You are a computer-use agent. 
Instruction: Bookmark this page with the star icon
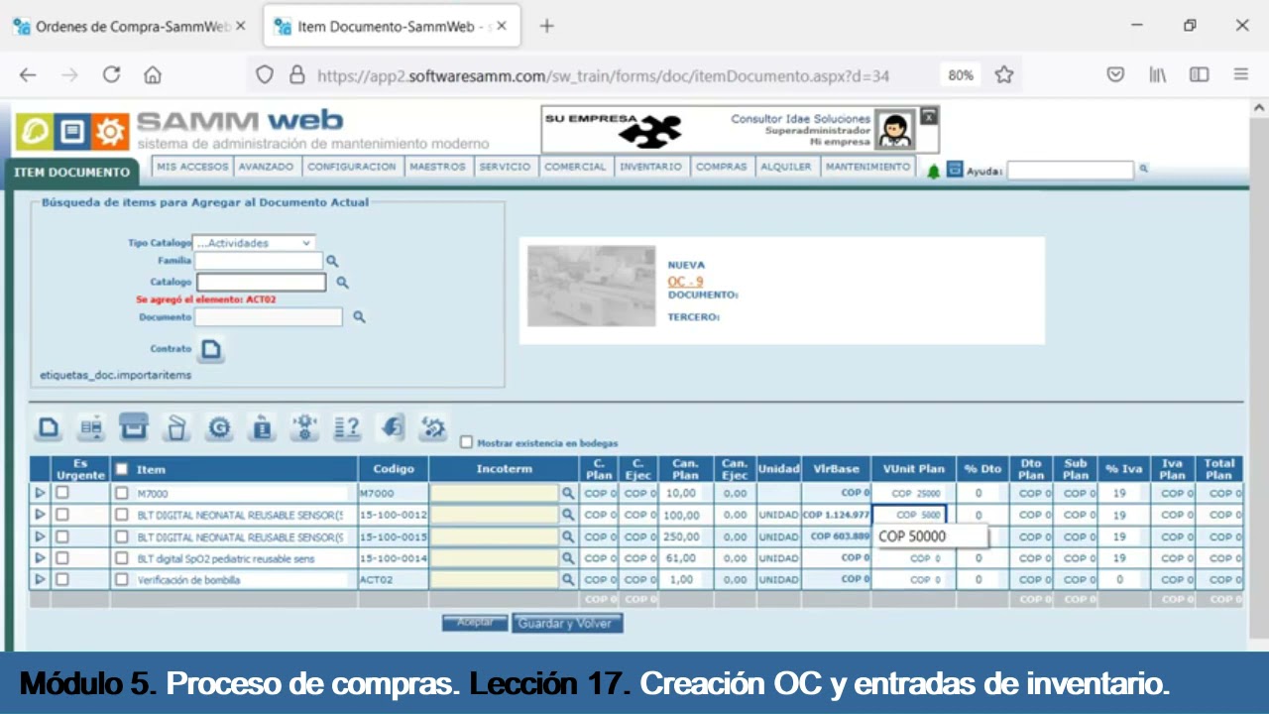point(1004,74)
